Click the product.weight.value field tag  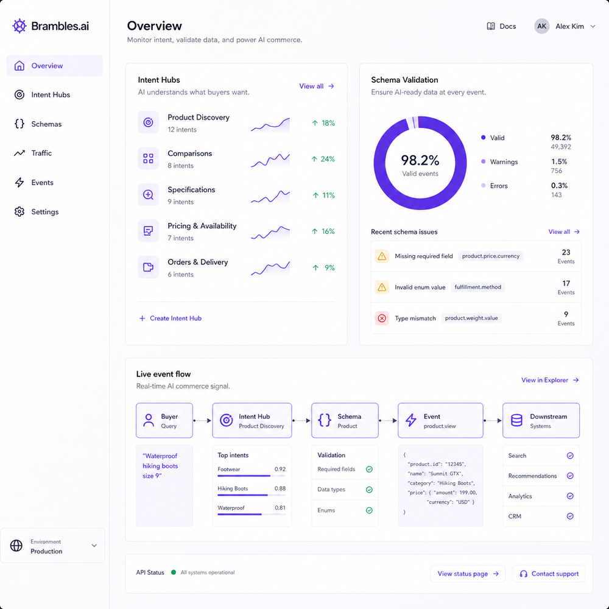(x=471, y=318)
